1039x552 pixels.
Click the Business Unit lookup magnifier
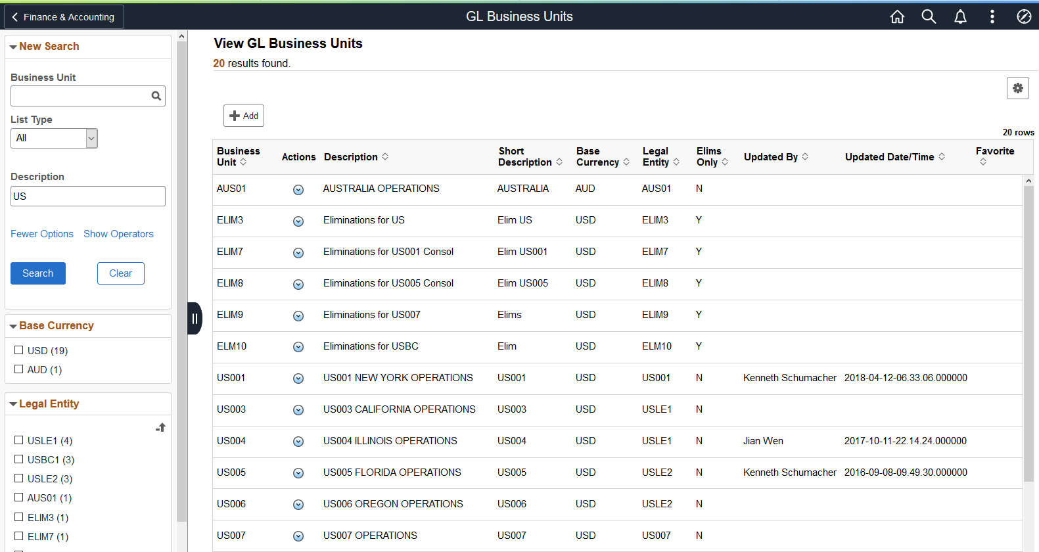(156, 96)
